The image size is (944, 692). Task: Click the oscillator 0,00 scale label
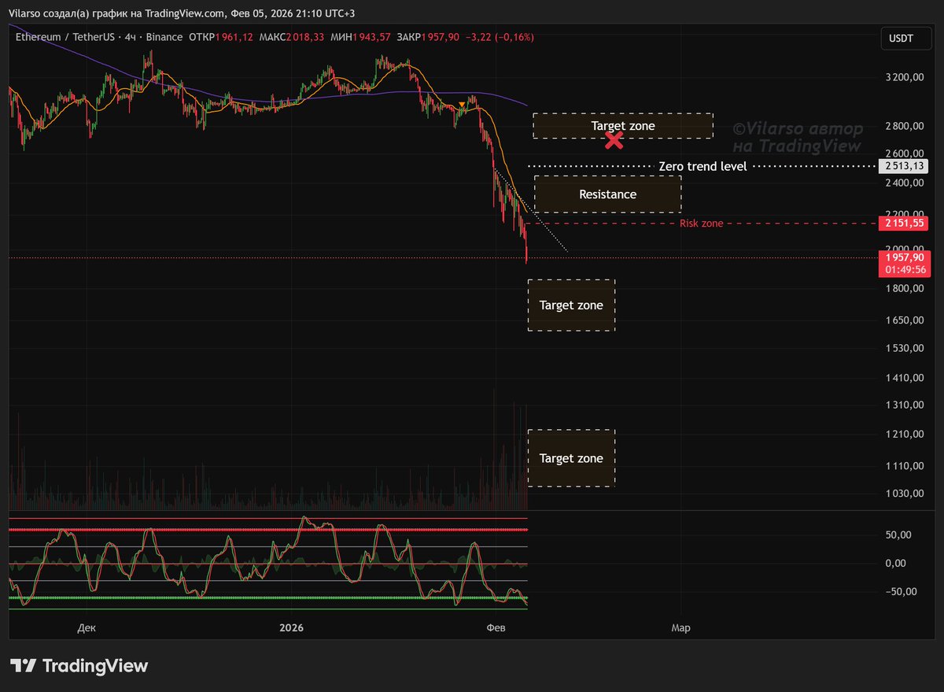point(894,563)
